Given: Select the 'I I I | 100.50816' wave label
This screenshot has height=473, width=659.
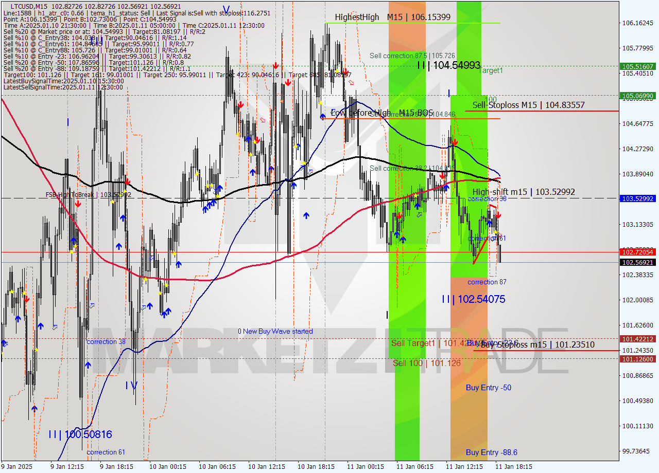Looking at the screenshot, I should point(80,434).
